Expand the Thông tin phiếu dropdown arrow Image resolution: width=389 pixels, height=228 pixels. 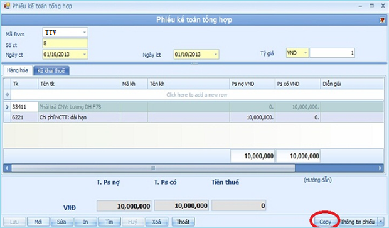[x=381, y=222]
